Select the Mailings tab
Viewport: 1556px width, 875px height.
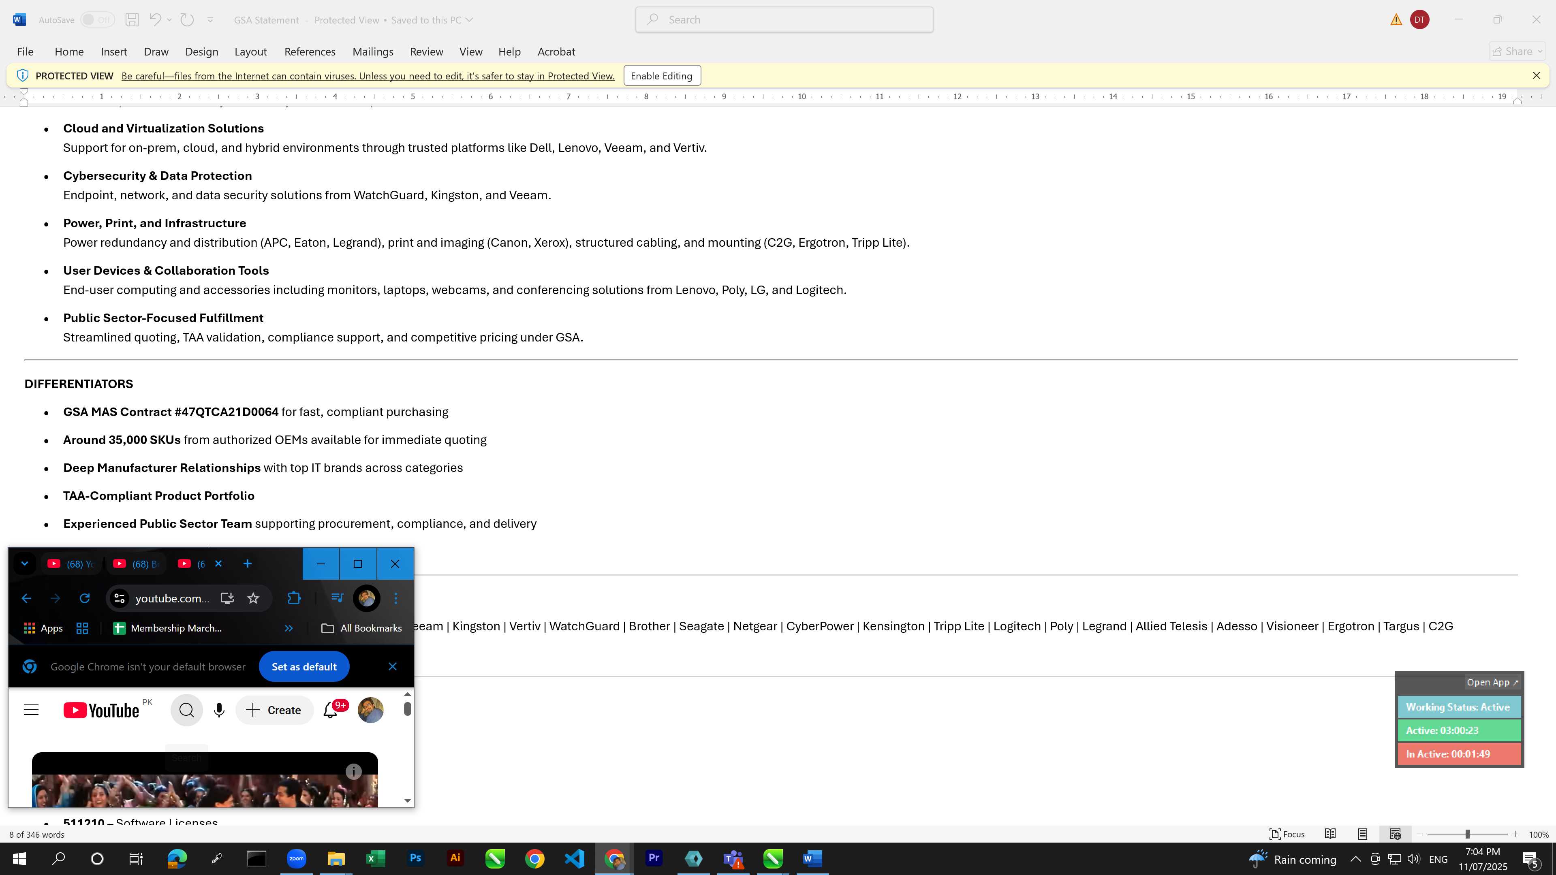coord(373,52)
